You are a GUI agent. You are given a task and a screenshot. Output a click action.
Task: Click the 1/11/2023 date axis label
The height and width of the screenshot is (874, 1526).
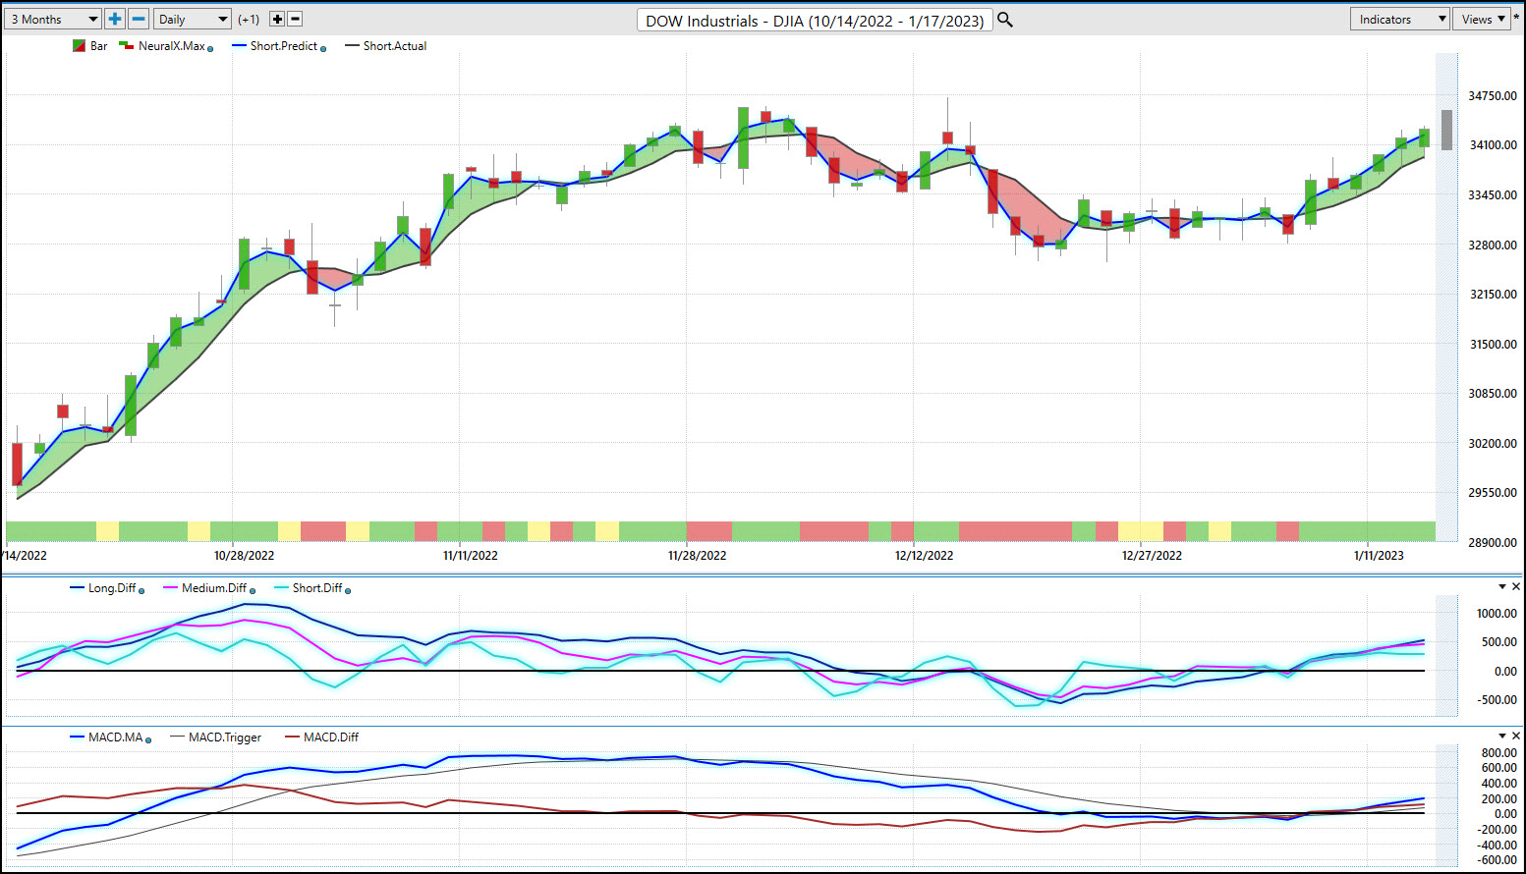pos(1379,556)
